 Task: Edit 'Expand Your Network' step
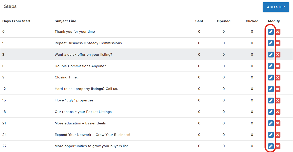click(271, 135)
